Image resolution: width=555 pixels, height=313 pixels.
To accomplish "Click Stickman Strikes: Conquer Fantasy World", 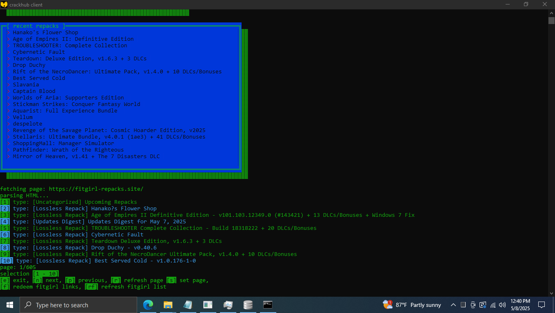I will point(76,104).
